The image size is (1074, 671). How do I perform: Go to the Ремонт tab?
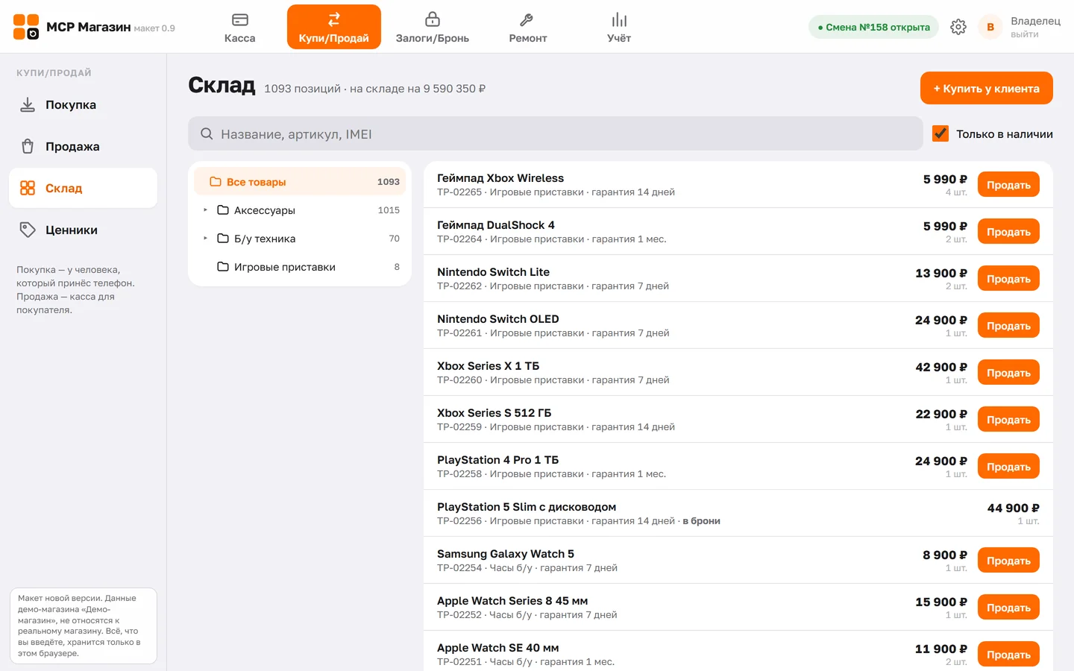tap(528, 27)
